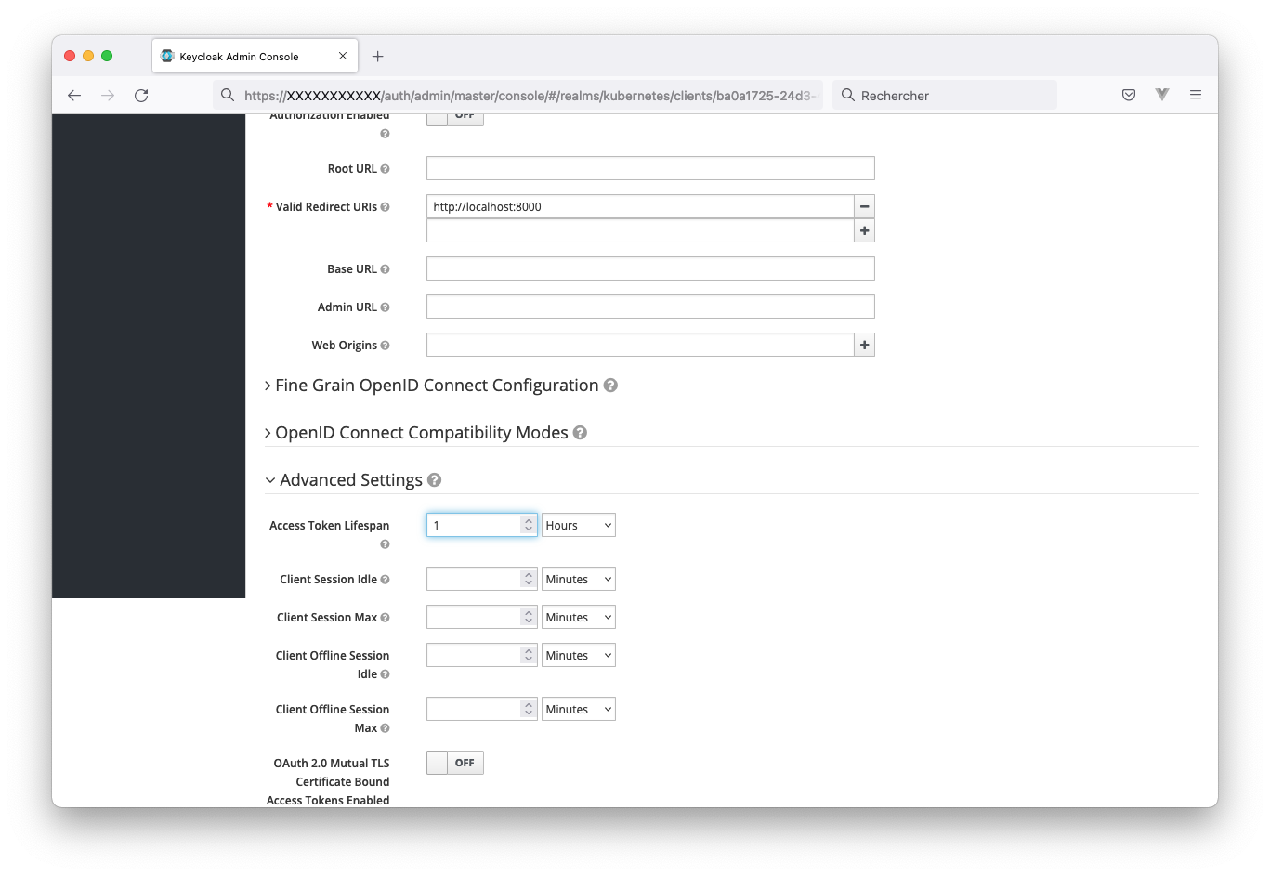Collapse the Advanced Settings section
Image resolution: width=1270 pixels, height=876 pixels.
[x=350, y=480]
